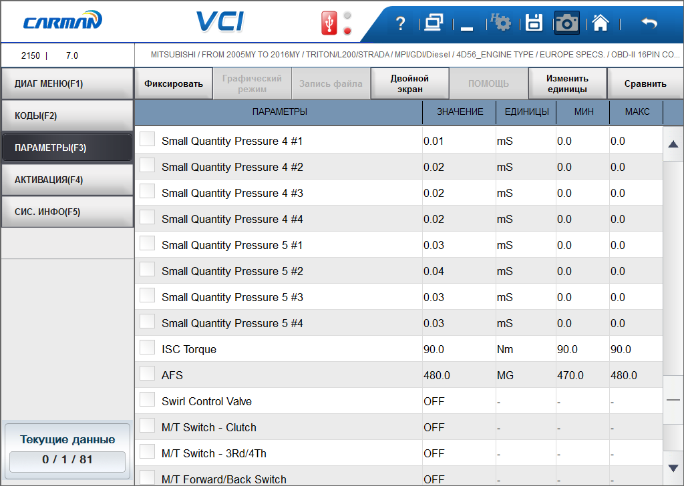684x486 pixels.
Task: Click the МИН column header
Action: coord(583,112)
